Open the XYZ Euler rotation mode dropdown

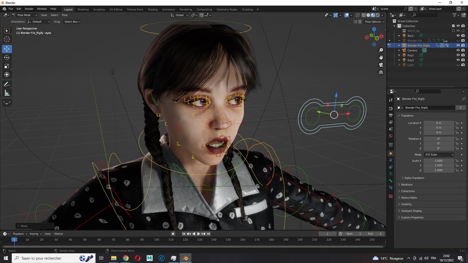(x=439, y=155)
